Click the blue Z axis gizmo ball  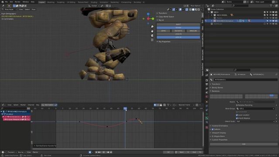(148, 14)
